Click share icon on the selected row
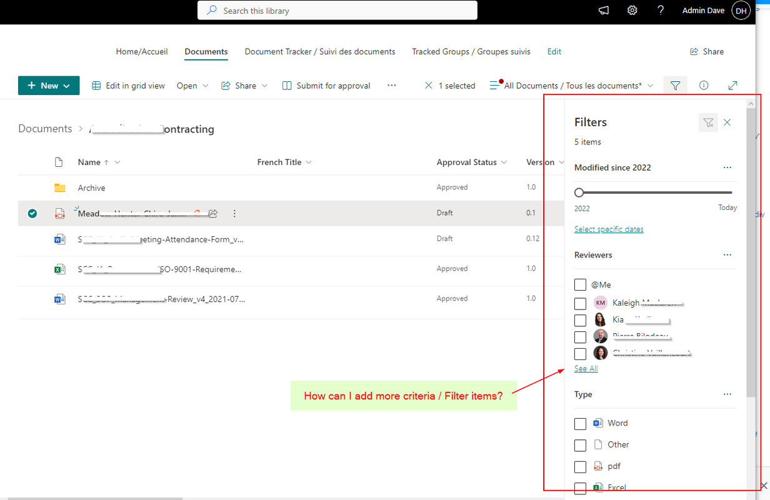This screenshot has width=770, height=500. coord(213,213)
